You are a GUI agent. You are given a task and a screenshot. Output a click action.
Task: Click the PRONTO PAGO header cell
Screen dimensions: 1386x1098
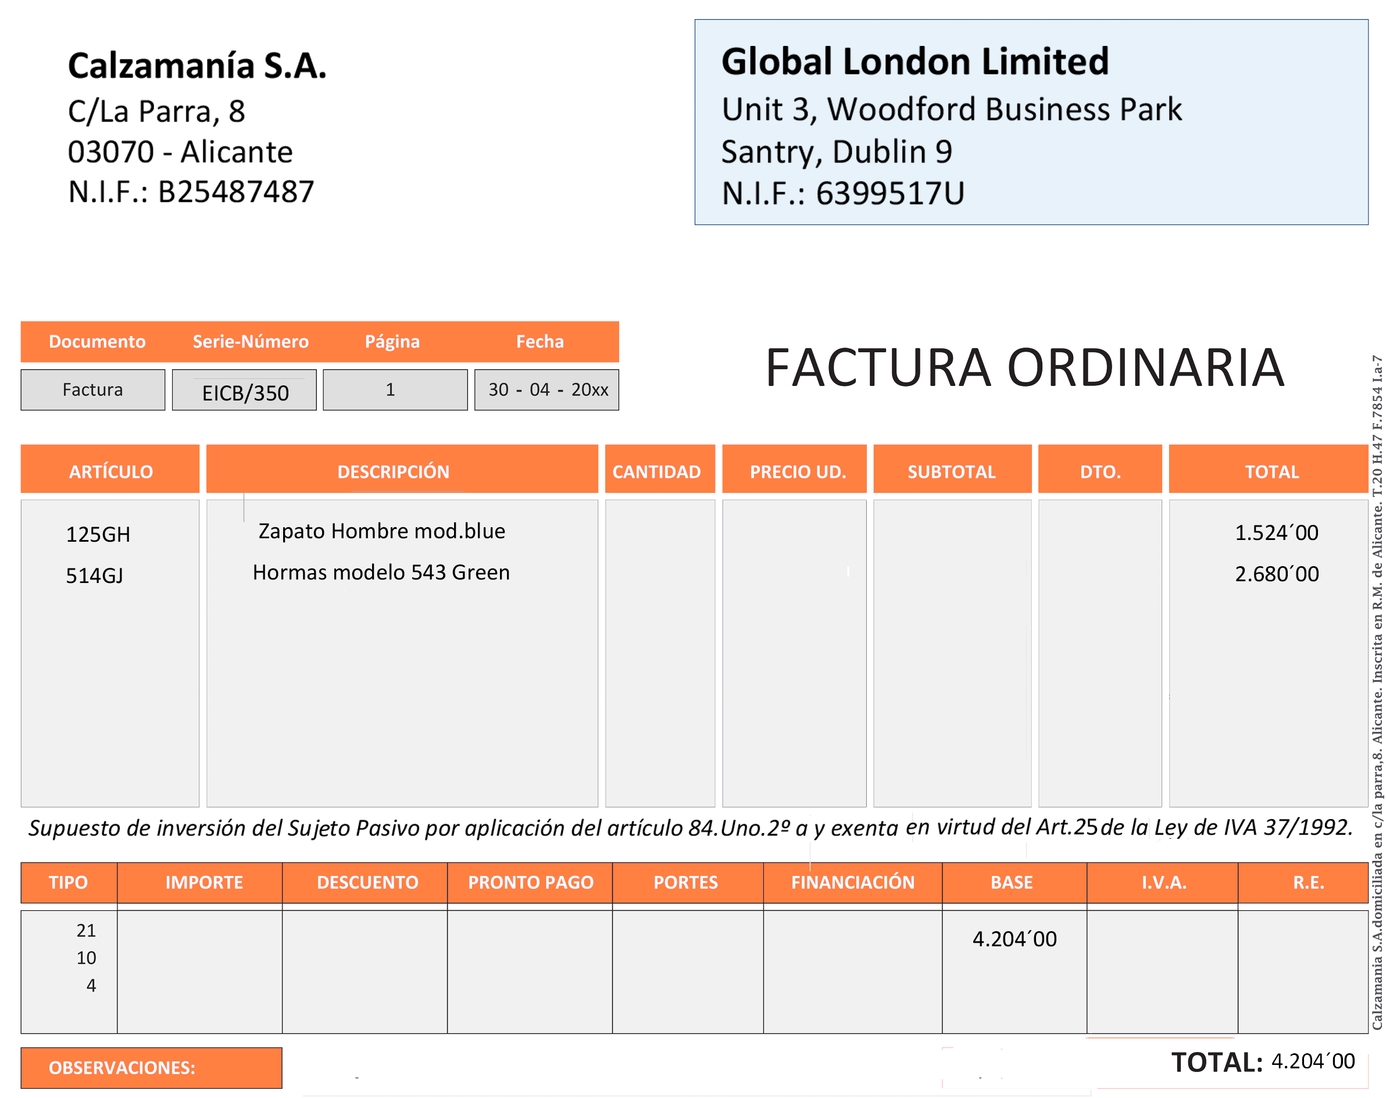(x=530, y=882)
